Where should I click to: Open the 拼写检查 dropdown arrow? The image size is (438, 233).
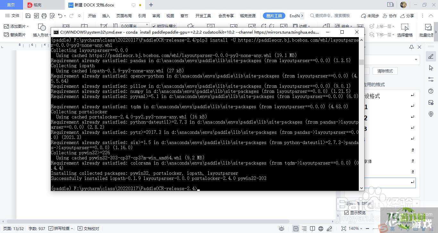[72, 229]
